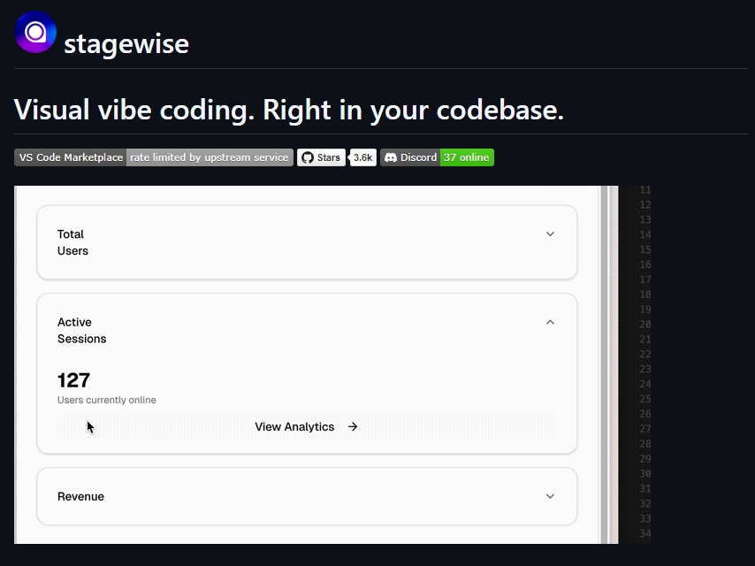
Task: Click the Discord logo icon in badge
Action: [x=391, y=157]
